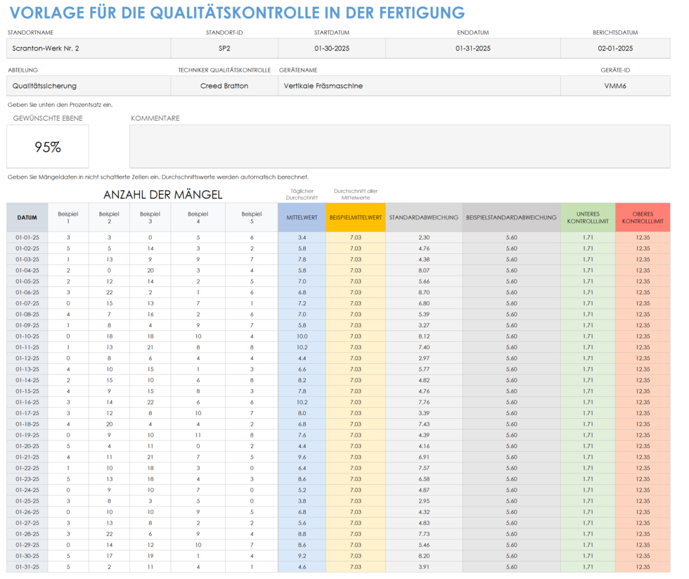
Task: Click the Standort-ID cell containing SP2
Action: [225, 48]
